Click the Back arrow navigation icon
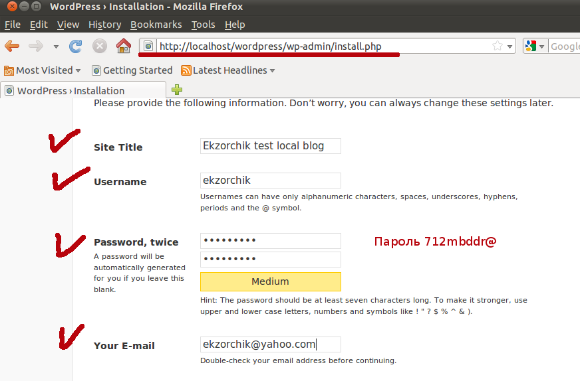This screenshot has width=580, height=381. coord(12,46)
